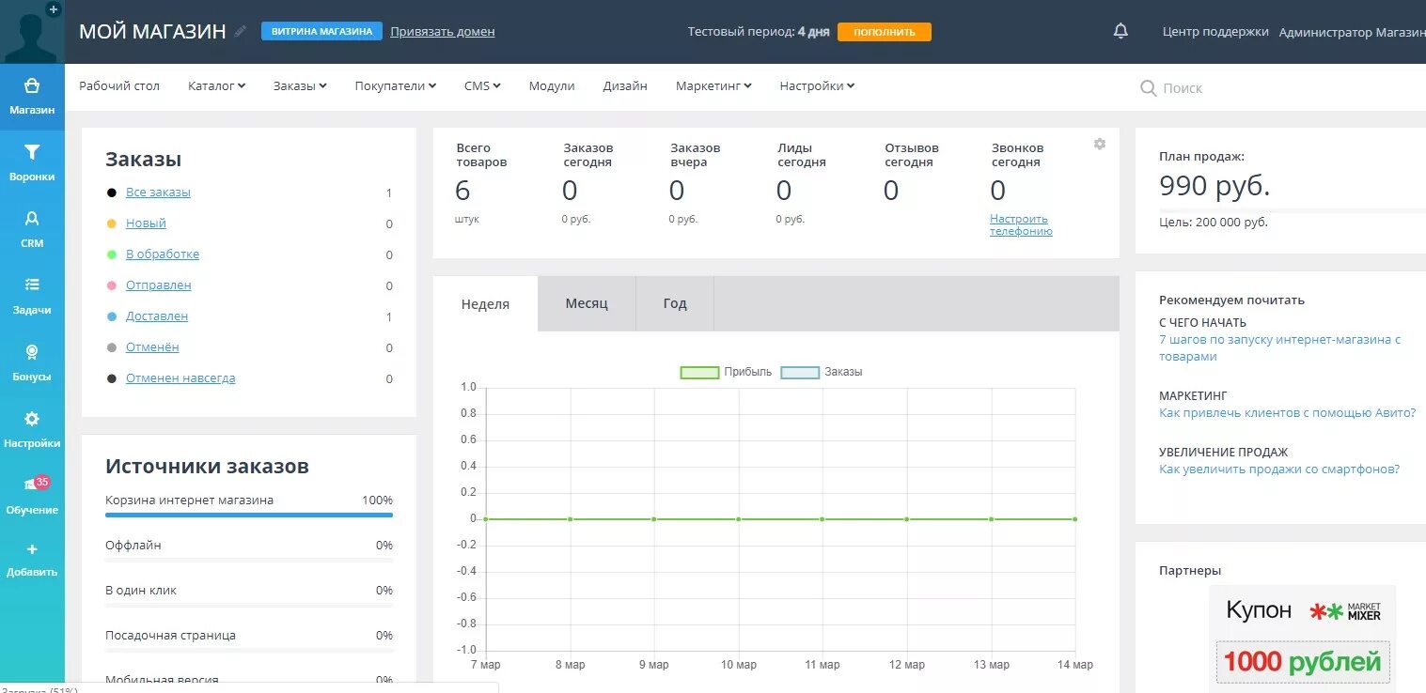This screenshot has width=1426, height=693.
Task: Open Как привлечь клиентов с помощью Авито link
Action: [1287, 412]
